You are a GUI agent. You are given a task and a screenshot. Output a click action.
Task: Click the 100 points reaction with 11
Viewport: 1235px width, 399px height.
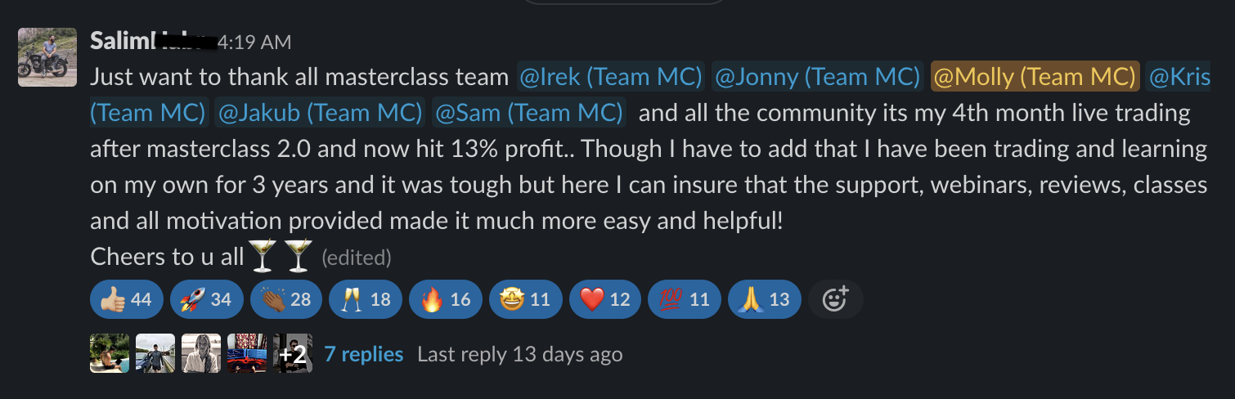685,299
